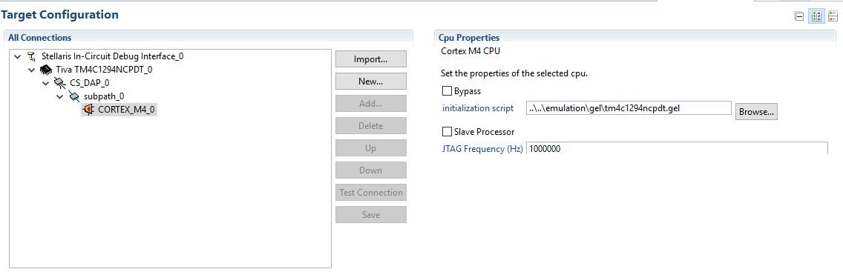Click the CS_DAP_0 router icon
Screen dimensions: 843x272
(60, 83)
